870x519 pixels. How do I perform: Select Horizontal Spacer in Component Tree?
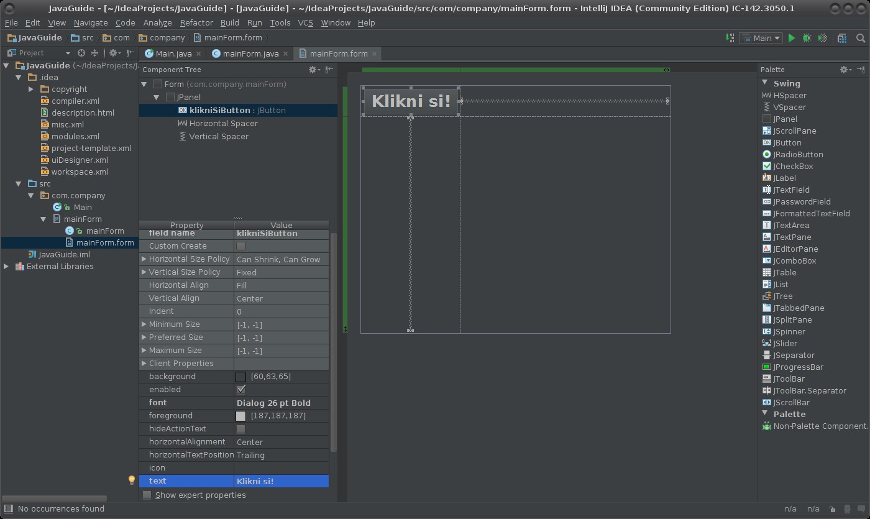223,123
